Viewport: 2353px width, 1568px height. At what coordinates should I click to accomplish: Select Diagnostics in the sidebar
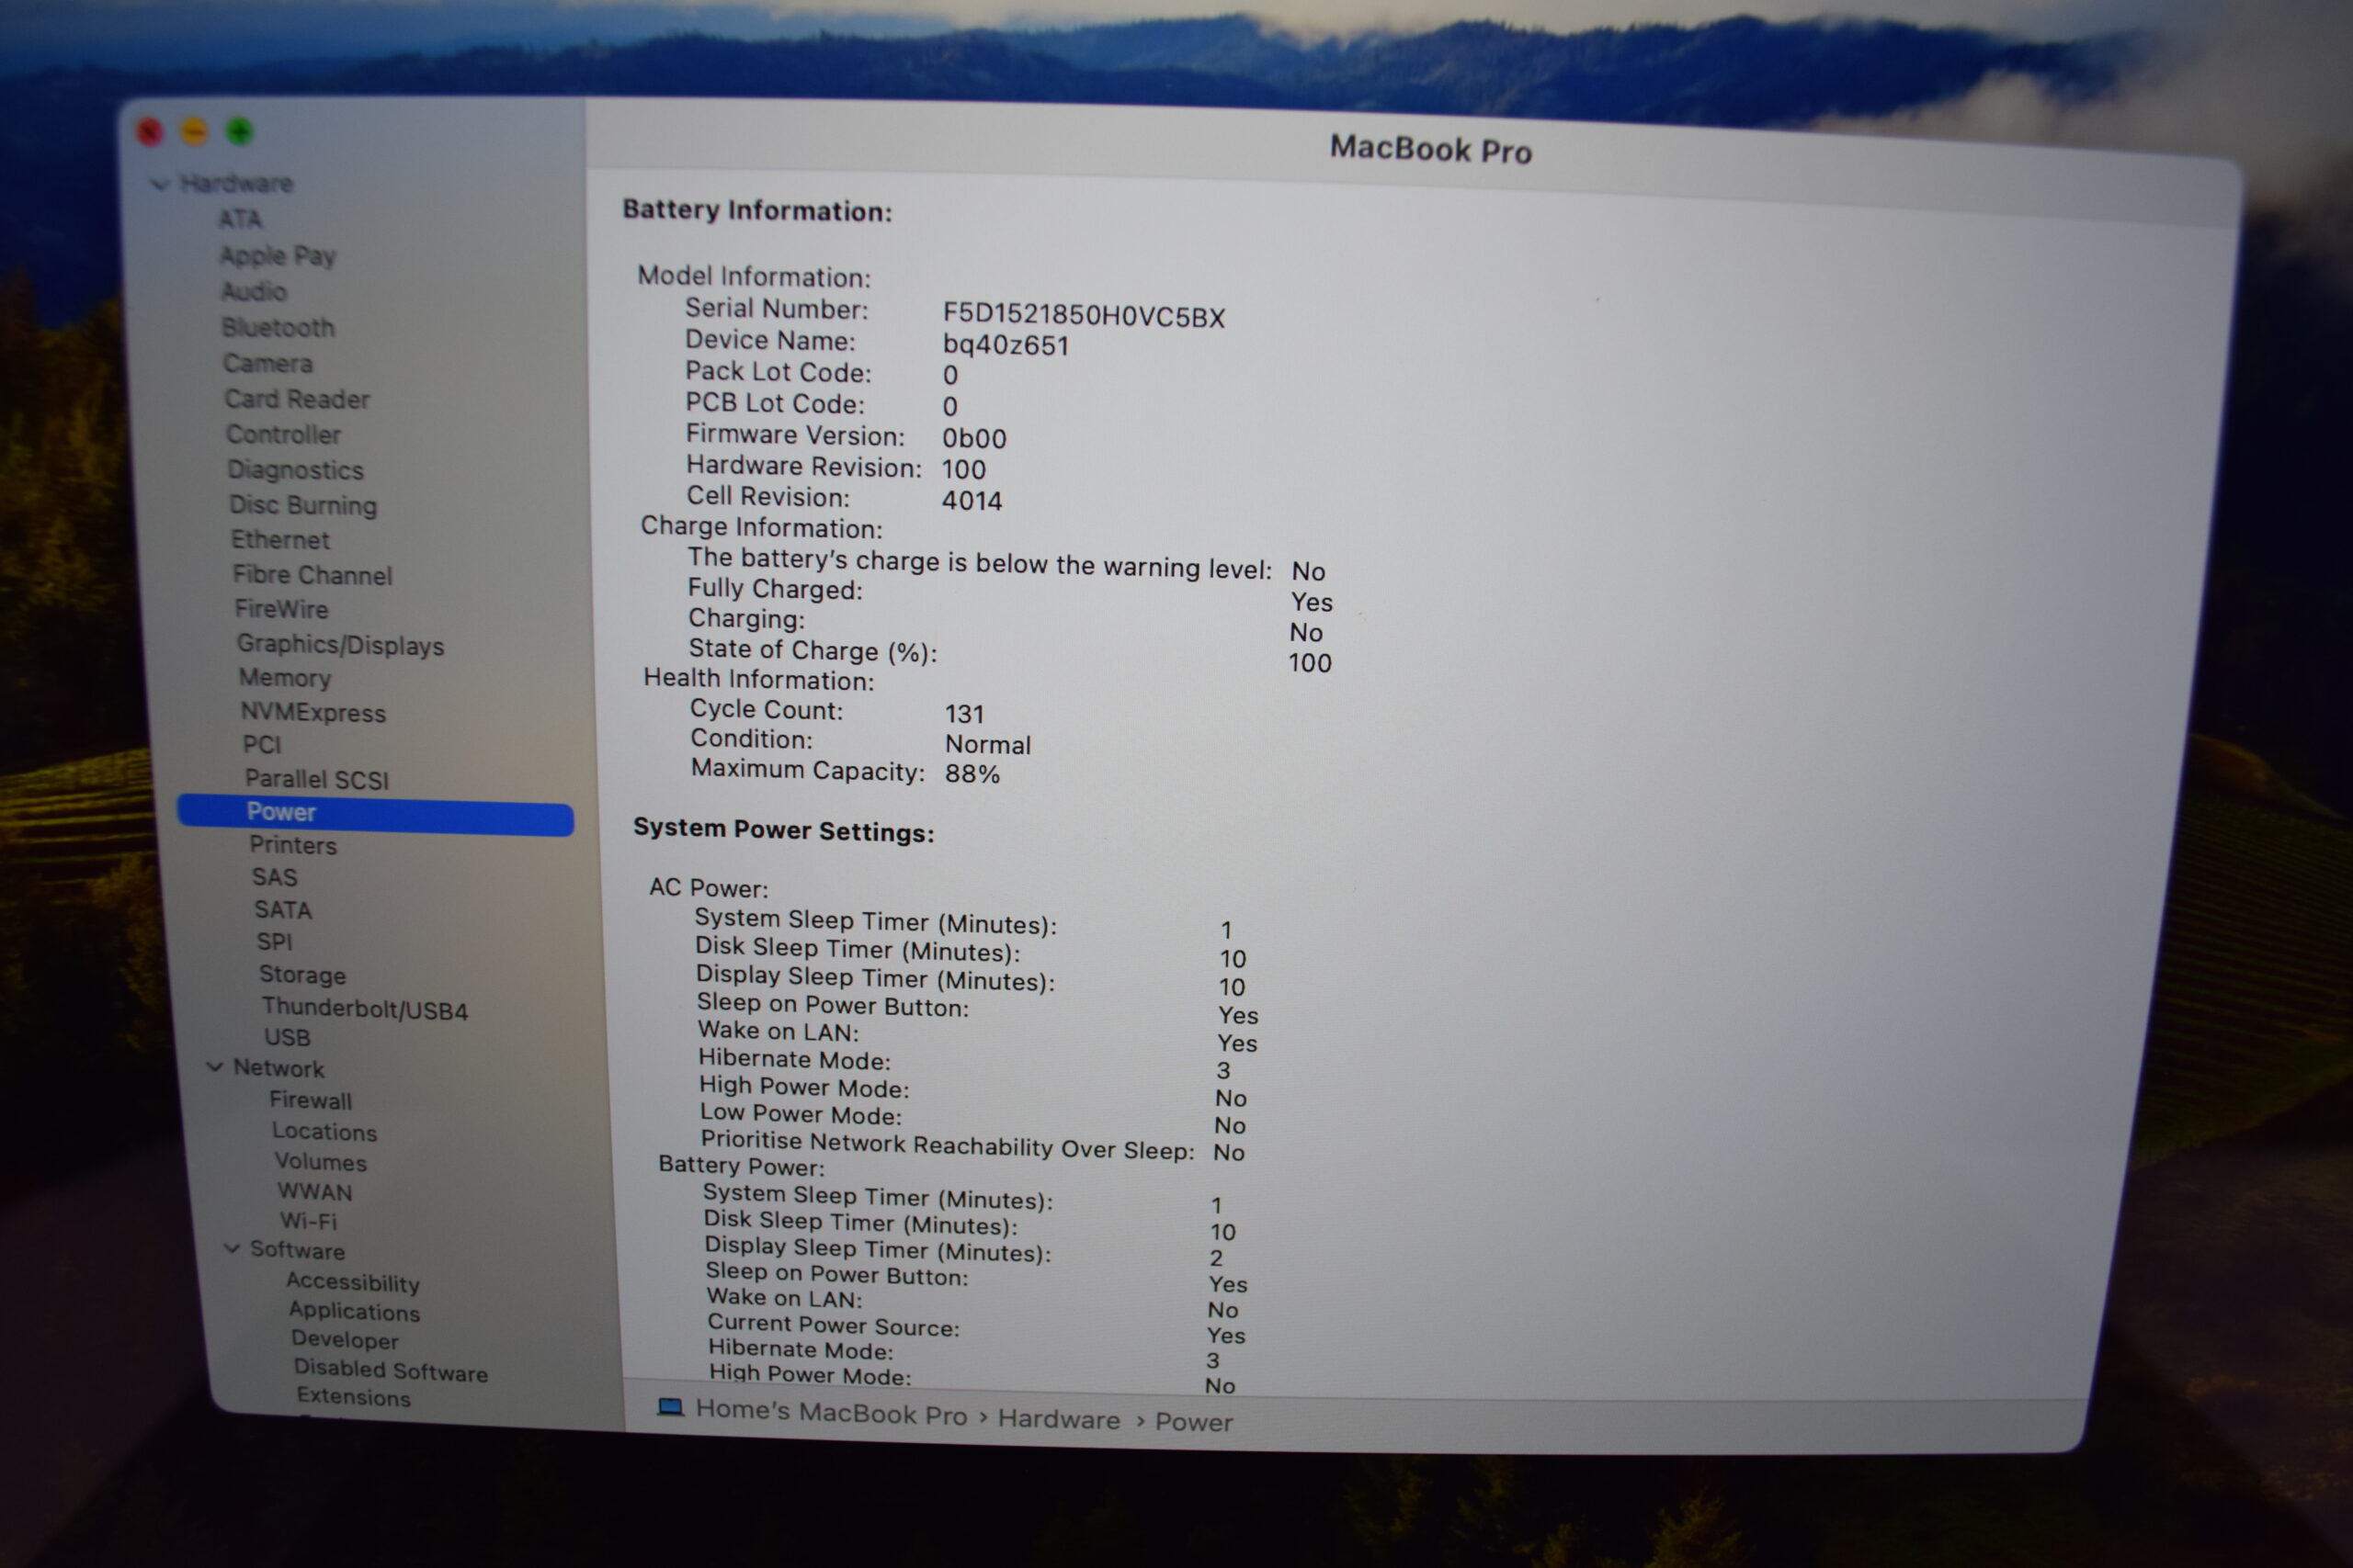coord(295,470)
